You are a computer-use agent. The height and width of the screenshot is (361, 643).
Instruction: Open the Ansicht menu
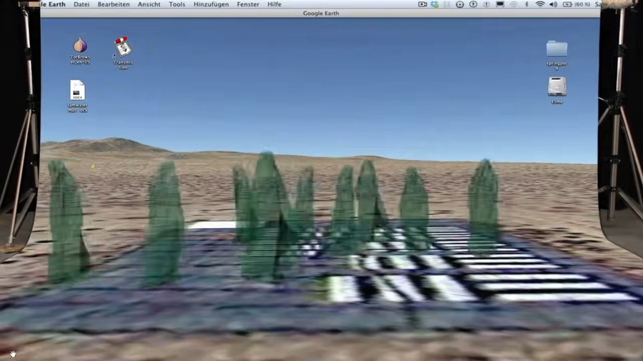149,4
